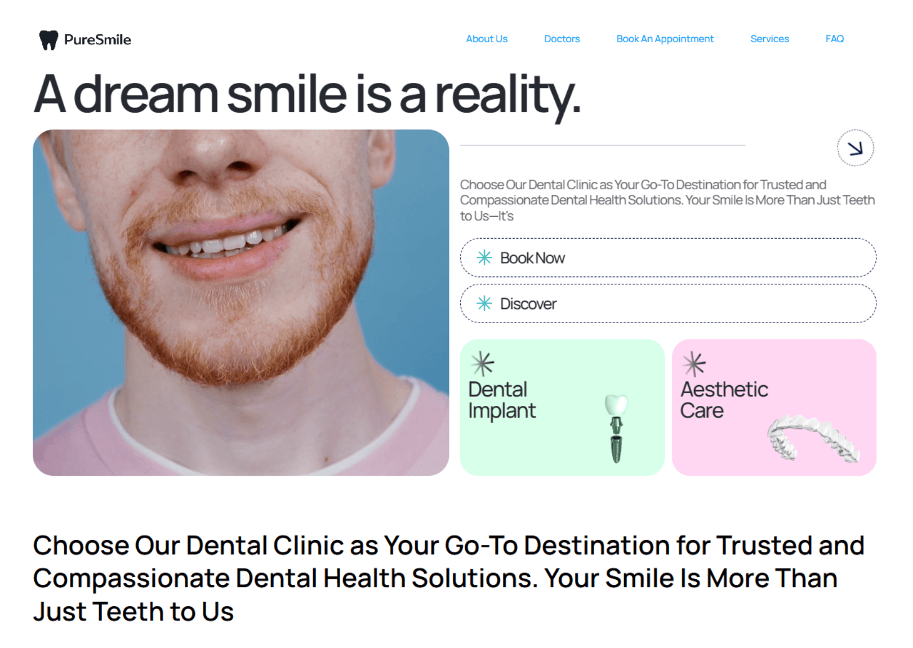Open Book An Appointment in navigation
This screenshot has width=913, height=648.
(665, 39)
